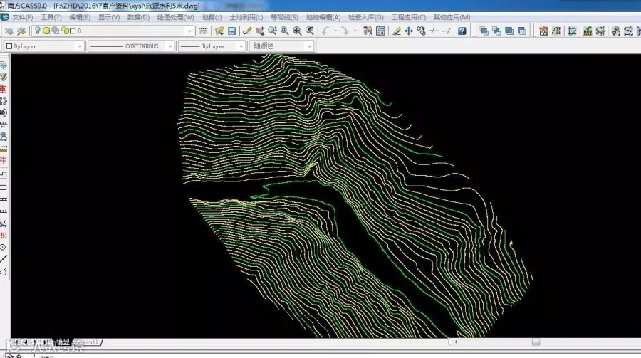Open the layer properties manager icon
641x358 pixels.
pyautogui.click(x=9, y=31)
